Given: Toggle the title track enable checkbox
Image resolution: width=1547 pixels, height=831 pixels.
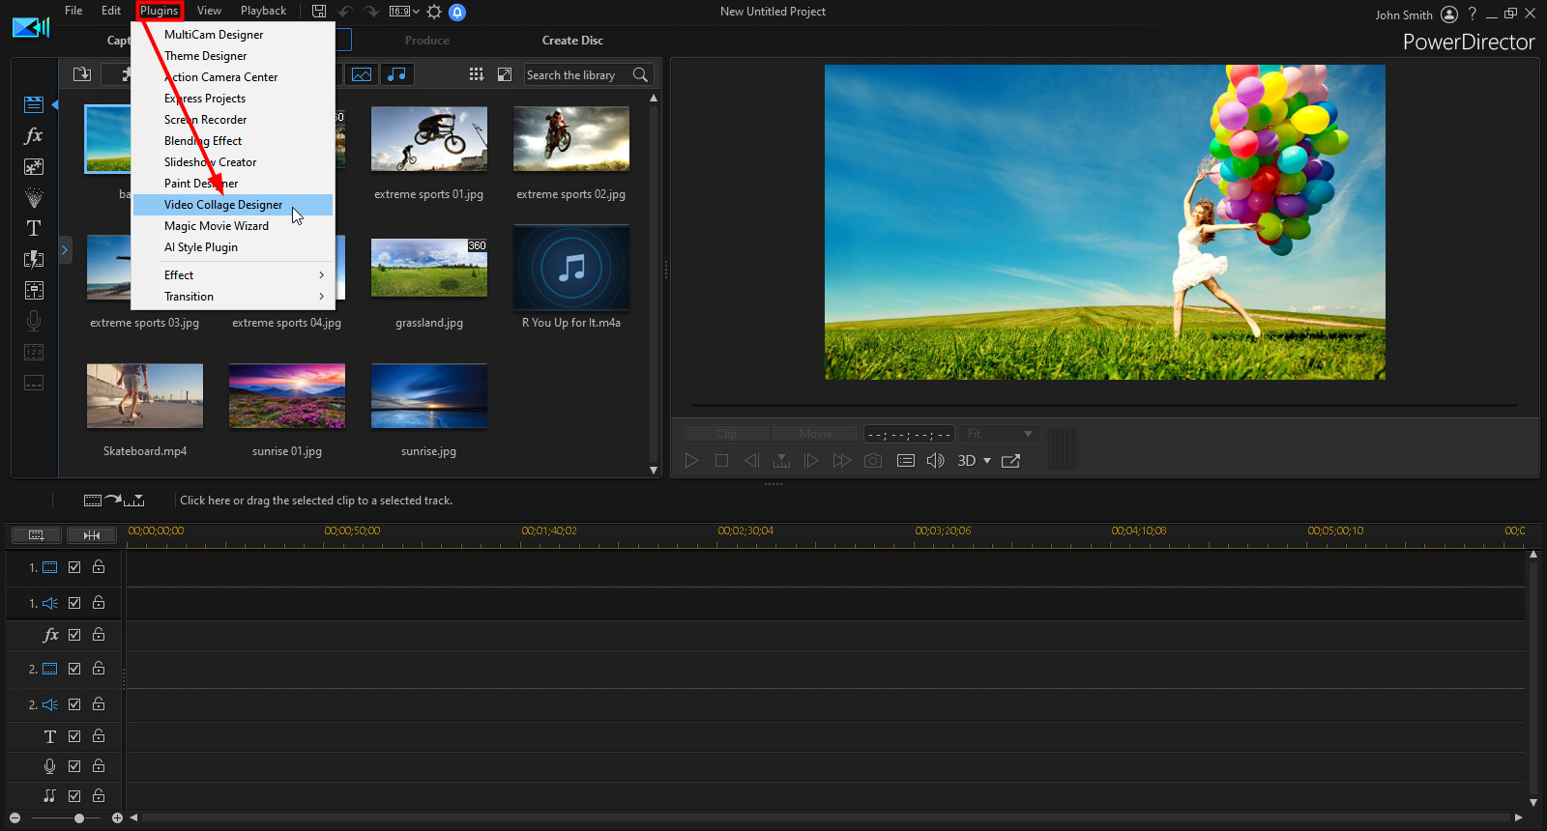Looking at the screenshot, I should pyautogui.click(x=74, y=736).
